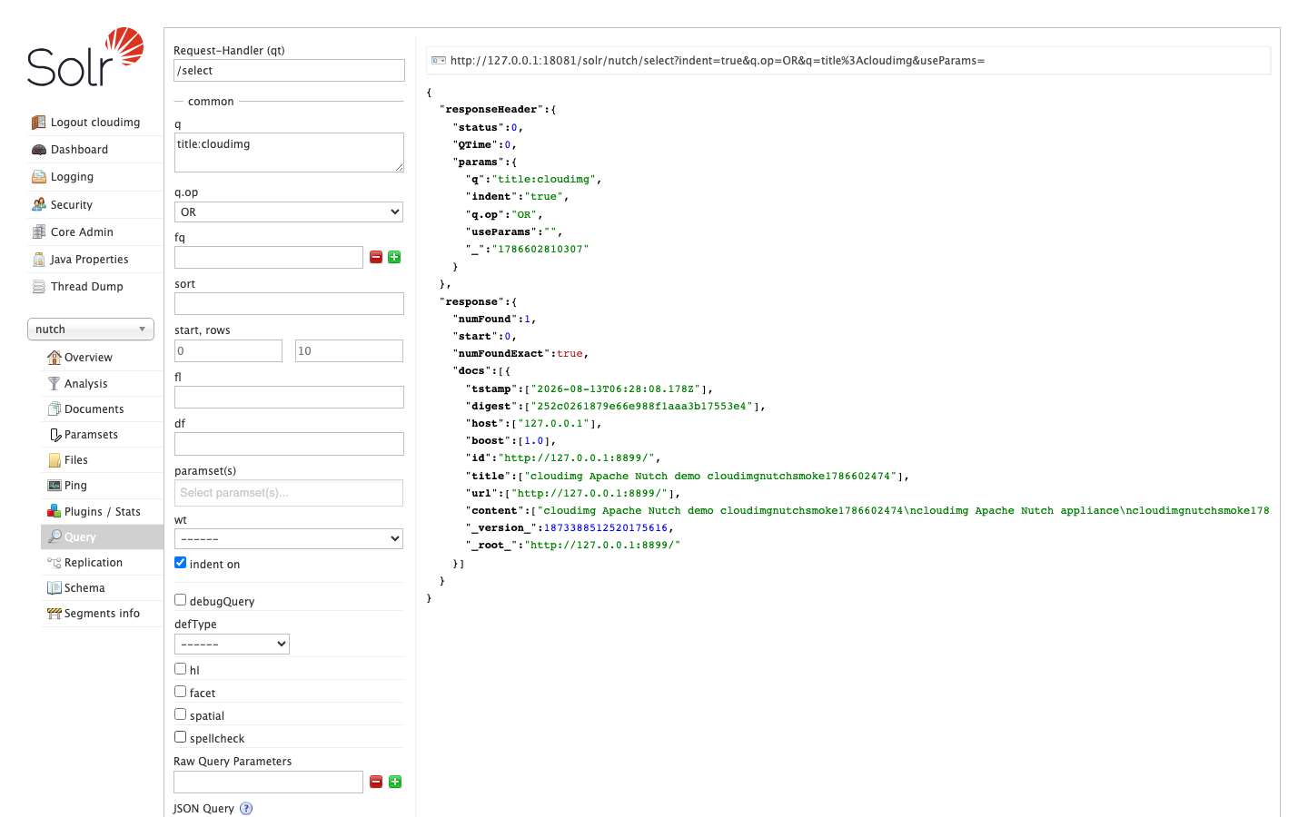Click the Files folder icon
Viewport: 1308px width, 817px height.
coord(54,460)
